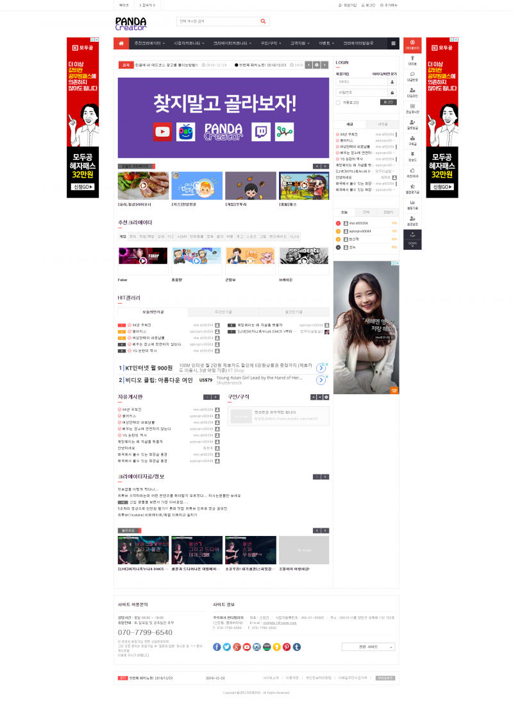Click the red home icon in navbar

coord(121,44)
